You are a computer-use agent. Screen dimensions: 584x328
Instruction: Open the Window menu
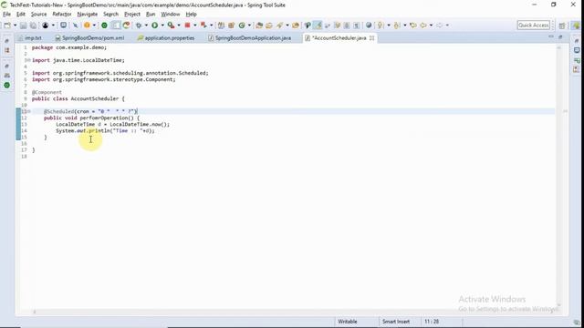coord(171,15)
